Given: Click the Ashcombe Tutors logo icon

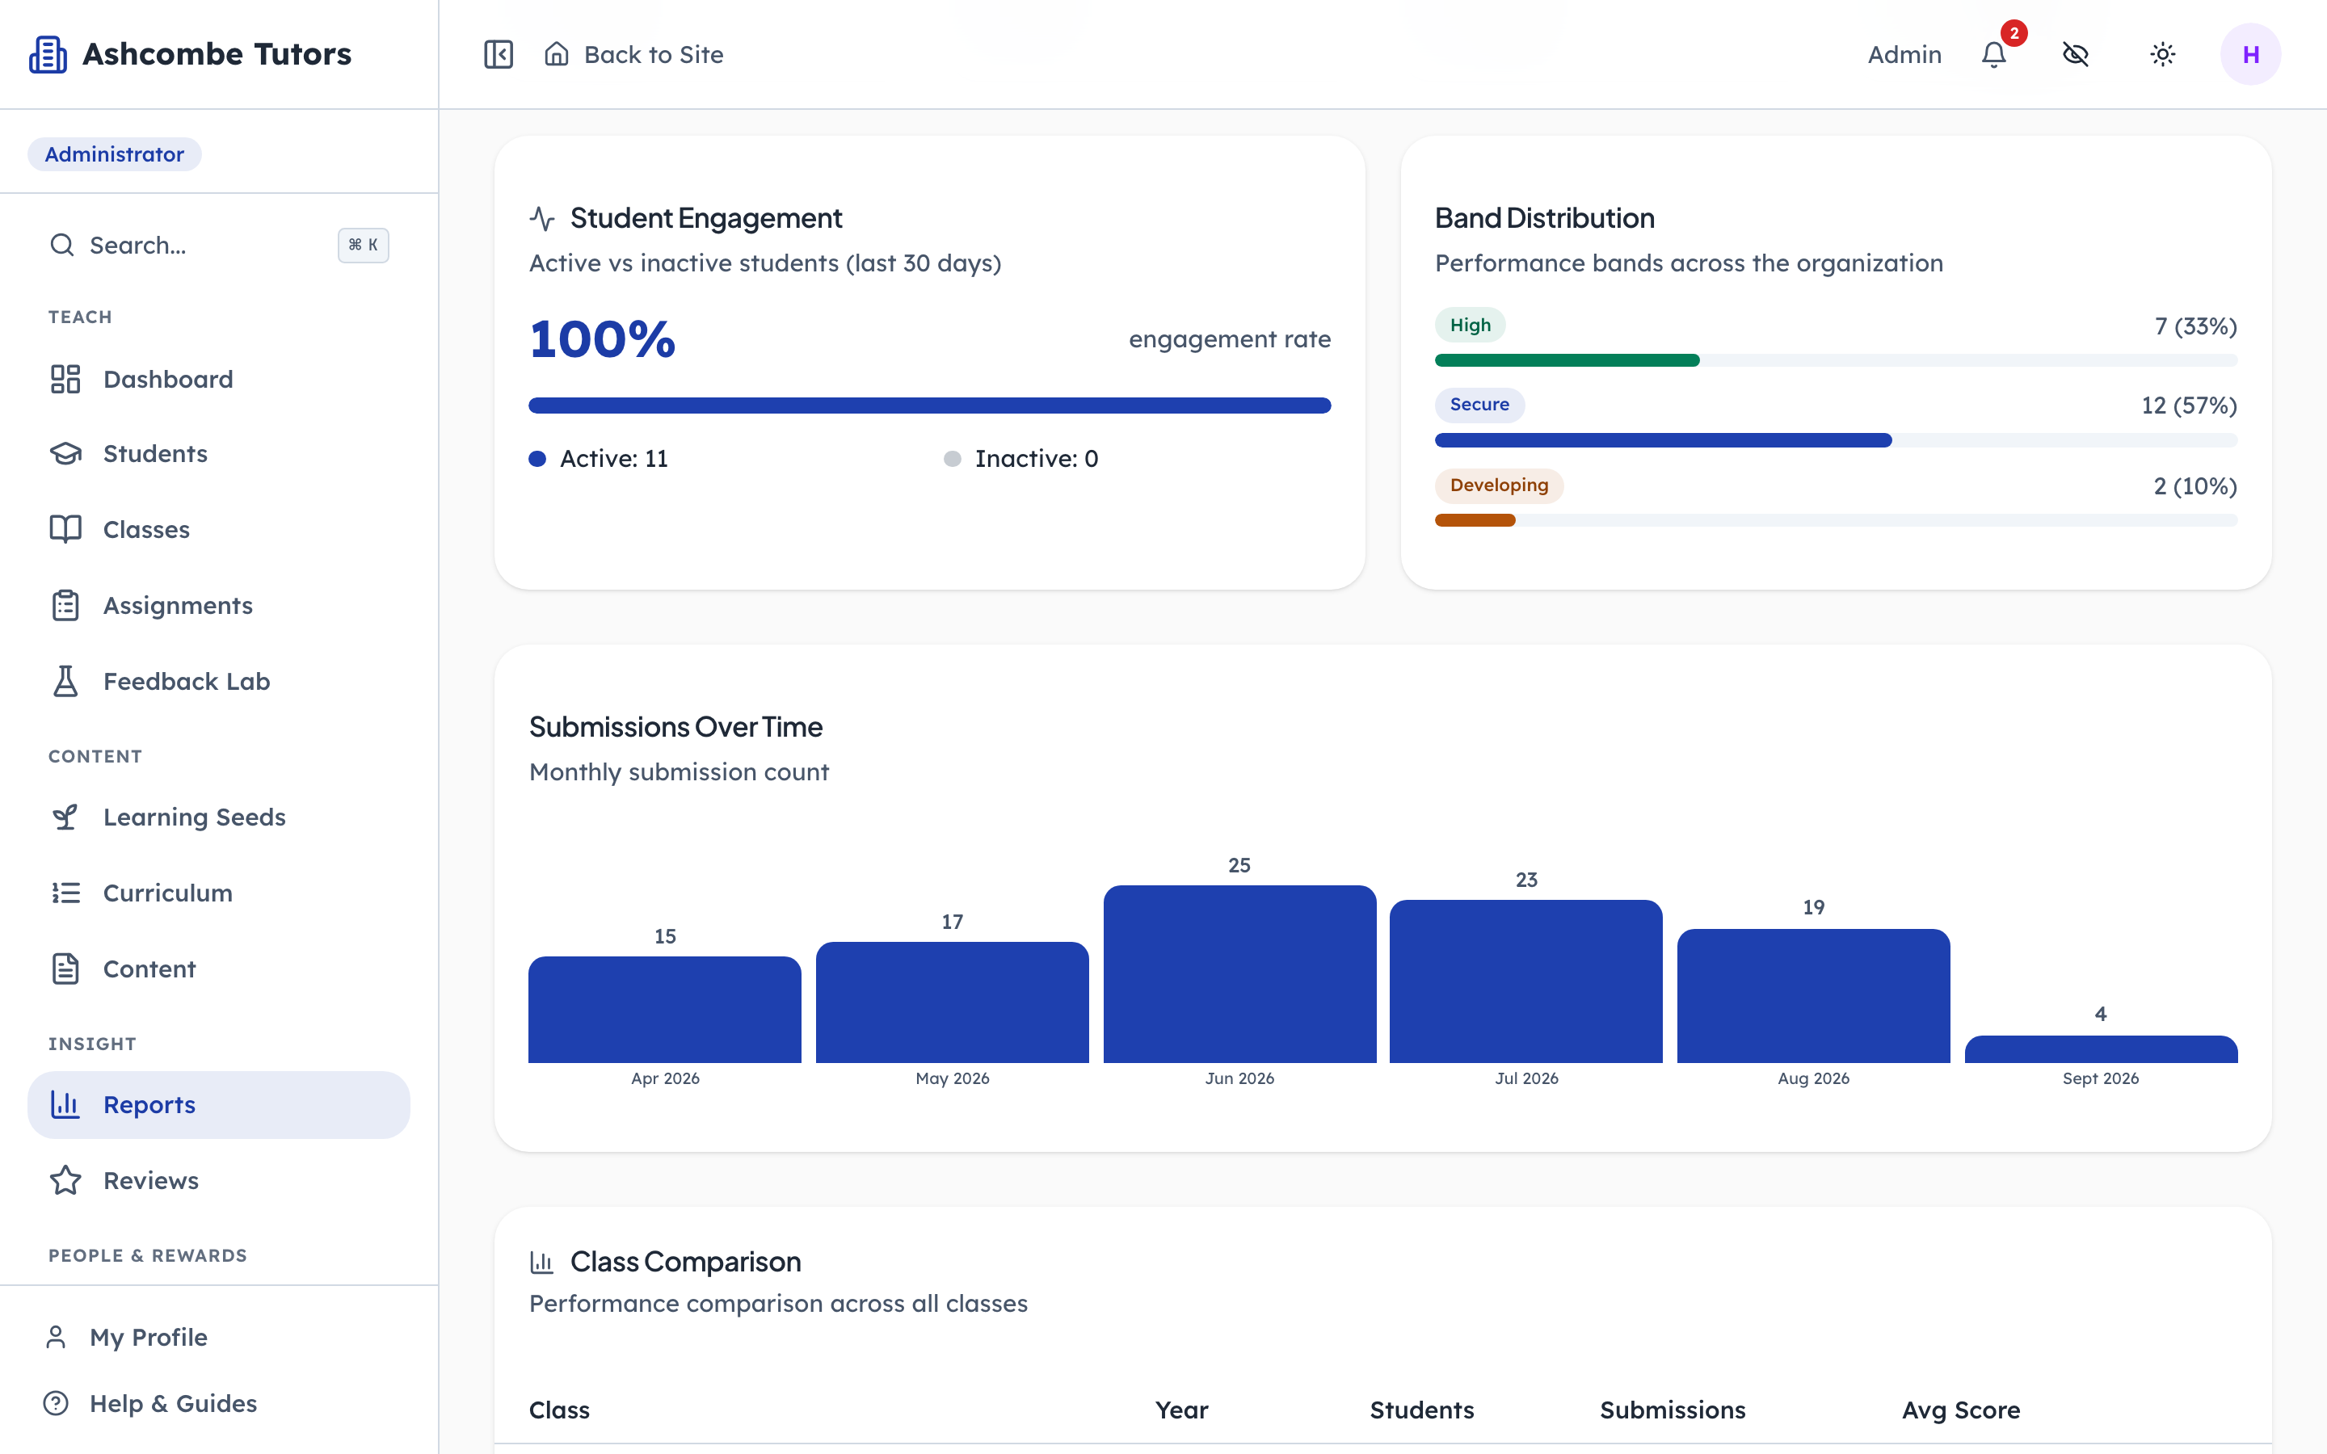Looking at the screenshot, I should [47, 54].
